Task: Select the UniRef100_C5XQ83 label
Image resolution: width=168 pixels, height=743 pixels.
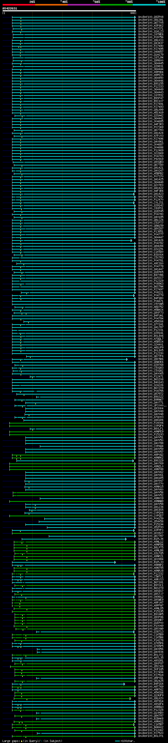Action: (150, 368)
